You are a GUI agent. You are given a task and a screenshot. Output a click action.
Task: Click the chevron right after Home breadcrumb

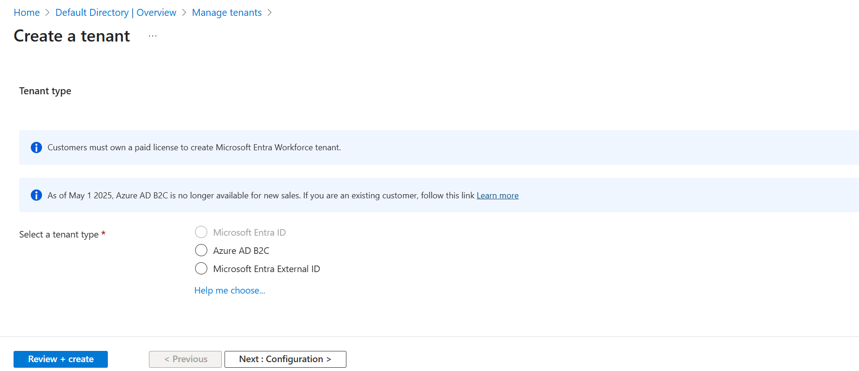(x=48, y=13)
